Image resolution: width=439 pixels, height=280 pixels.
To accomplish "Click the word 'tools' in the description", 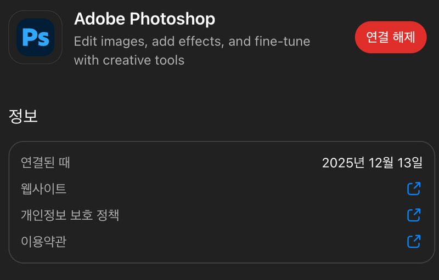I will tap(170, 60).
